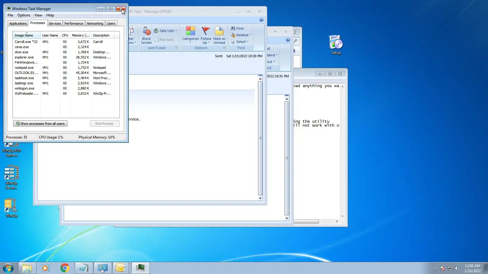This screenshot has width=488, height=274.
Task: Select the explorer.exe process row
Action: pos(66,57)
